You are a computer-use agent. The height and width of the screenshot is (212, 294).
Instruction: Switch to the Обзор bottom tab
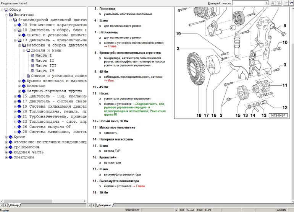tap(15, 205)
